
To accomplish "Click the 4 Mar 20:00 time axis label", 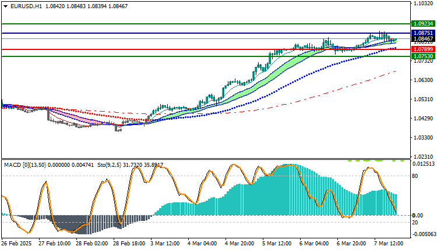I will pyautogui.click(x=239, y=244).
